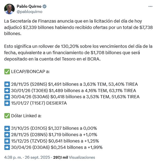This screenshot has height=162, width=157.
Task: Click the arrow icon beside T15E7 DESIERTA
Action: click(7, 103)
